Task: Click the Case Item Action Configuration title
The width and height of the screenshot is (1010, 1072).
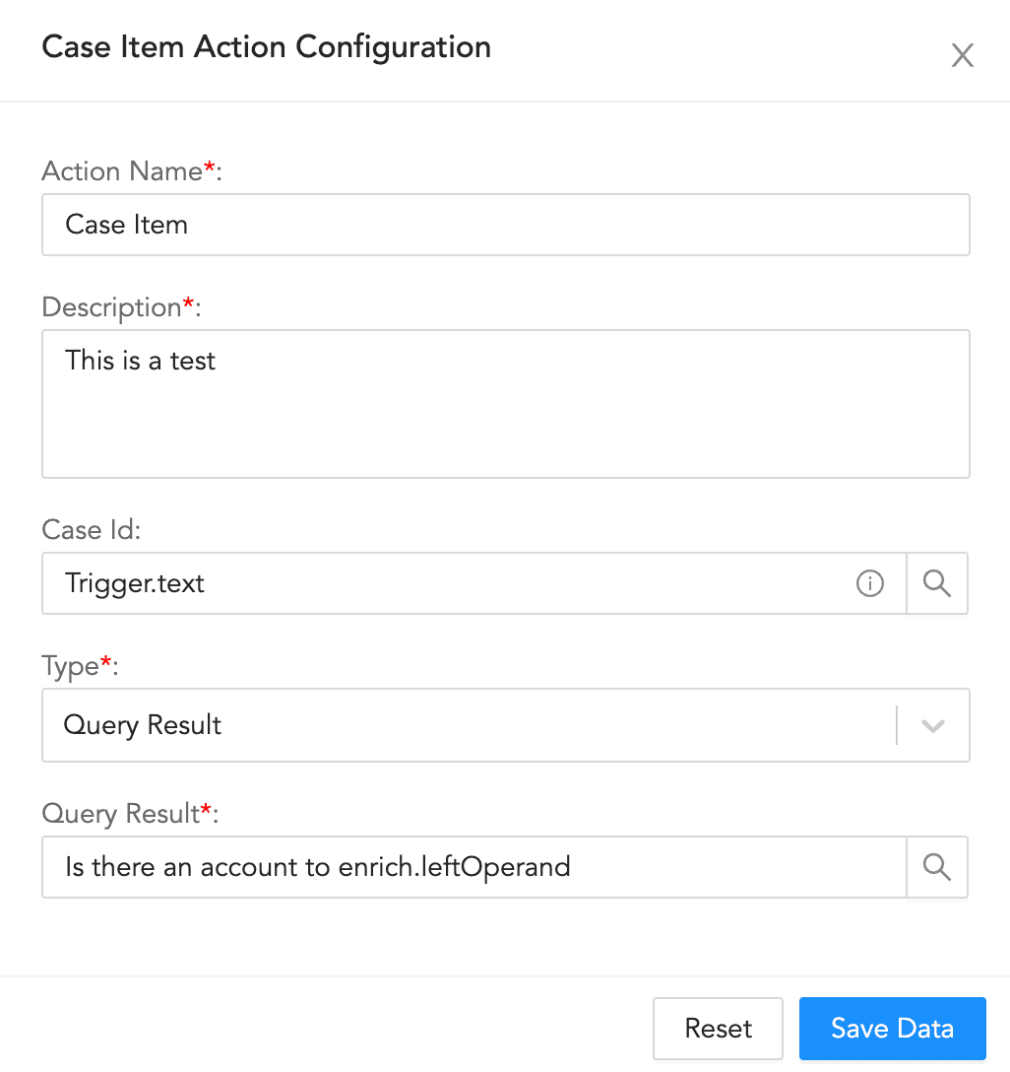Action: (266, 46)
